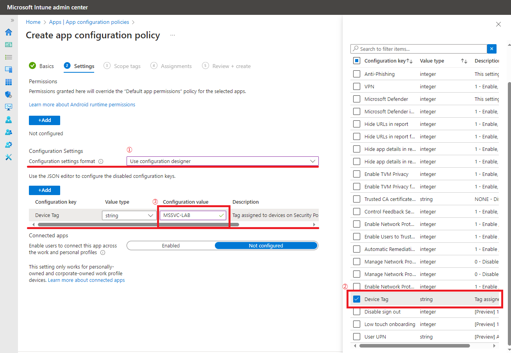
Task: Open the Users icon in sidebar
Action: click(x=9, y=120)
